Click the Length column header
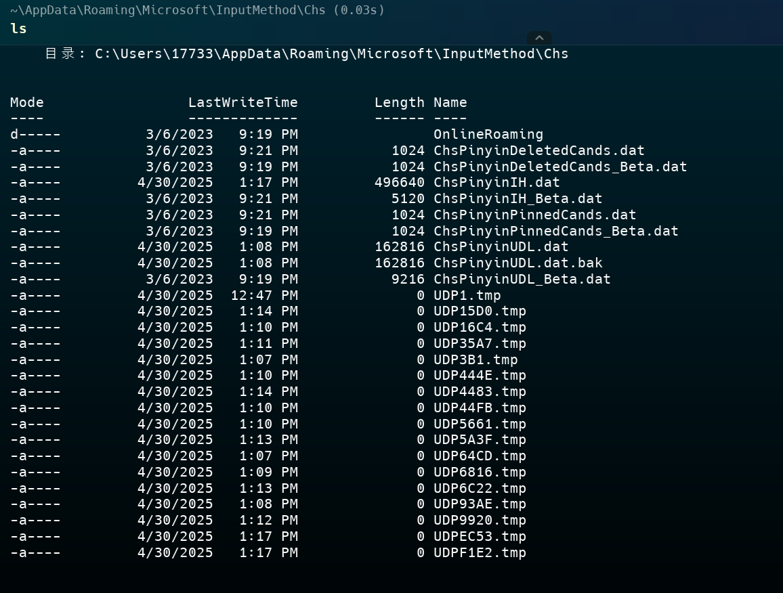Screen dimensions: 783x593 click(x=399, y=102)
